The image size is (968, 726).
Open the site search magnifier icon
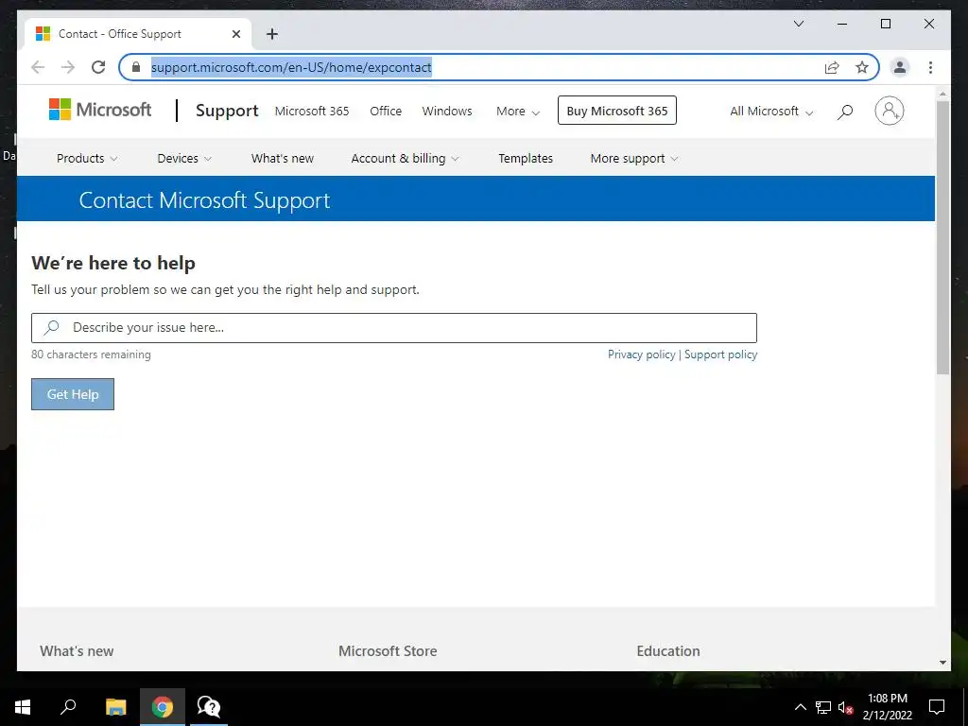(844, 112)
